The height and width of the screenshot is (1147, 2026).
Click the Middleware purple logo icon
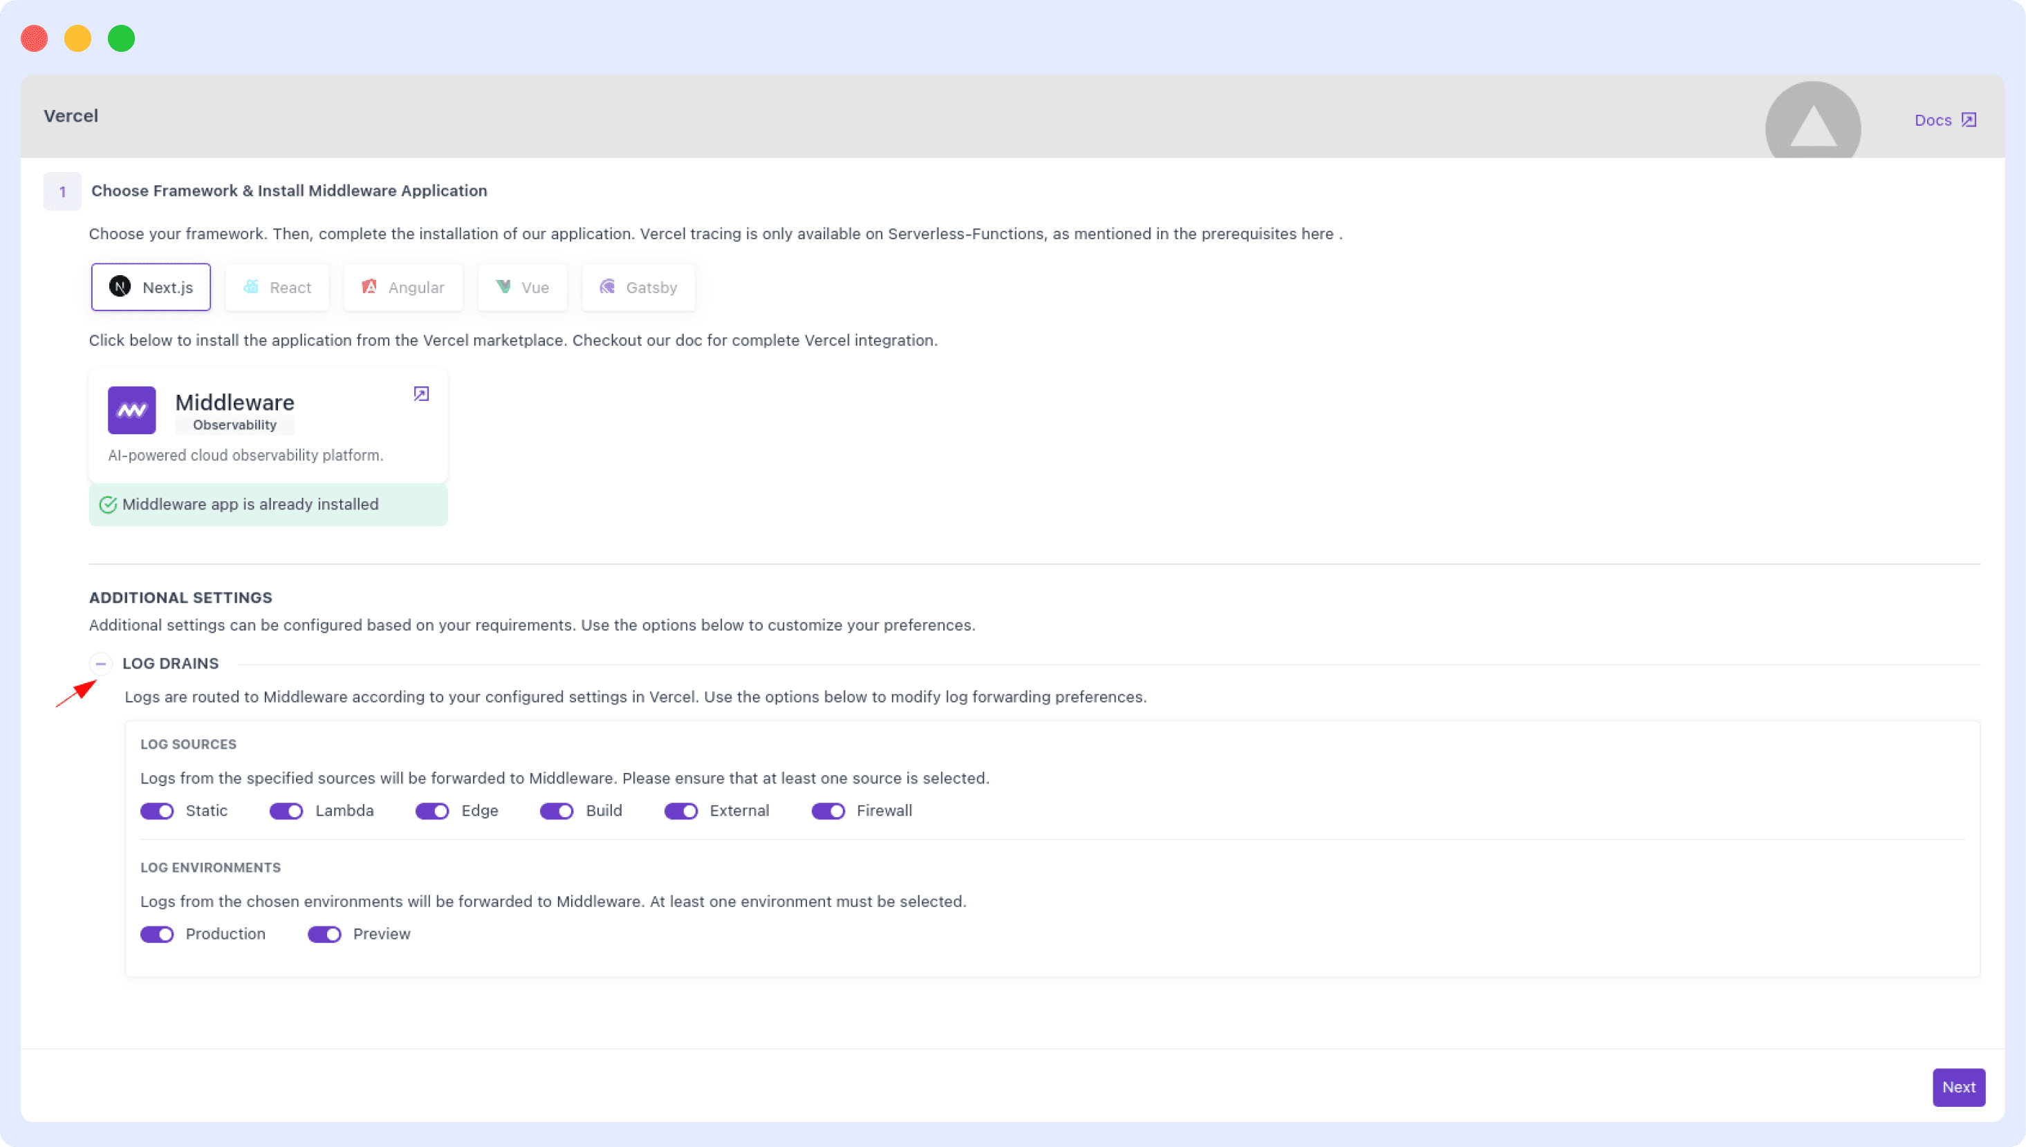[x=131, y=409]
